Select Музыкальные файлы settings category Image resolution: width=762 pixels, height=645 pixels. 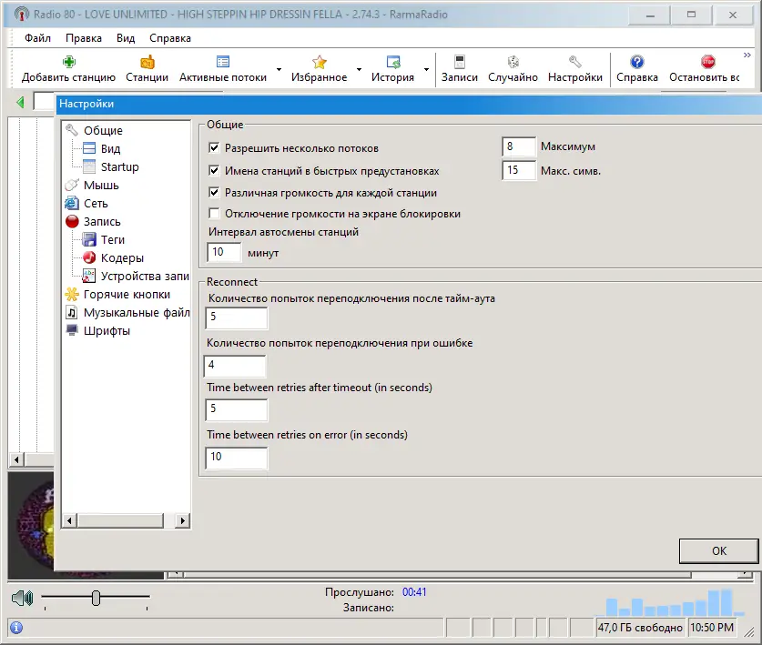point(137,312)
